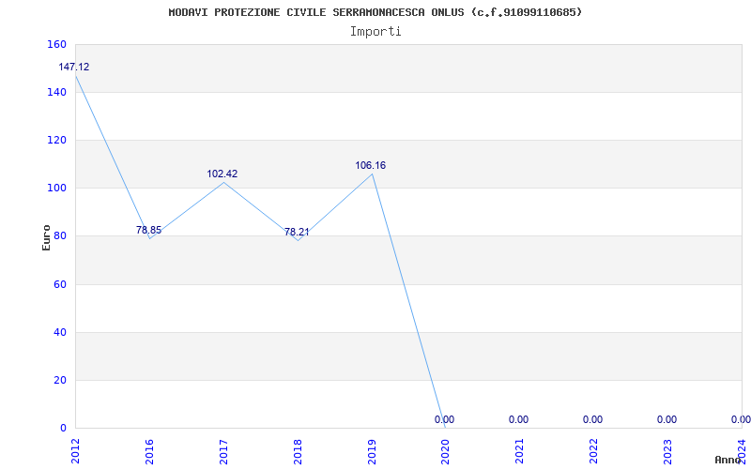751x469 pixels.
Task: Click the 160 y-axis tick label
Action: pyautogui.click(x=56, y=44)
